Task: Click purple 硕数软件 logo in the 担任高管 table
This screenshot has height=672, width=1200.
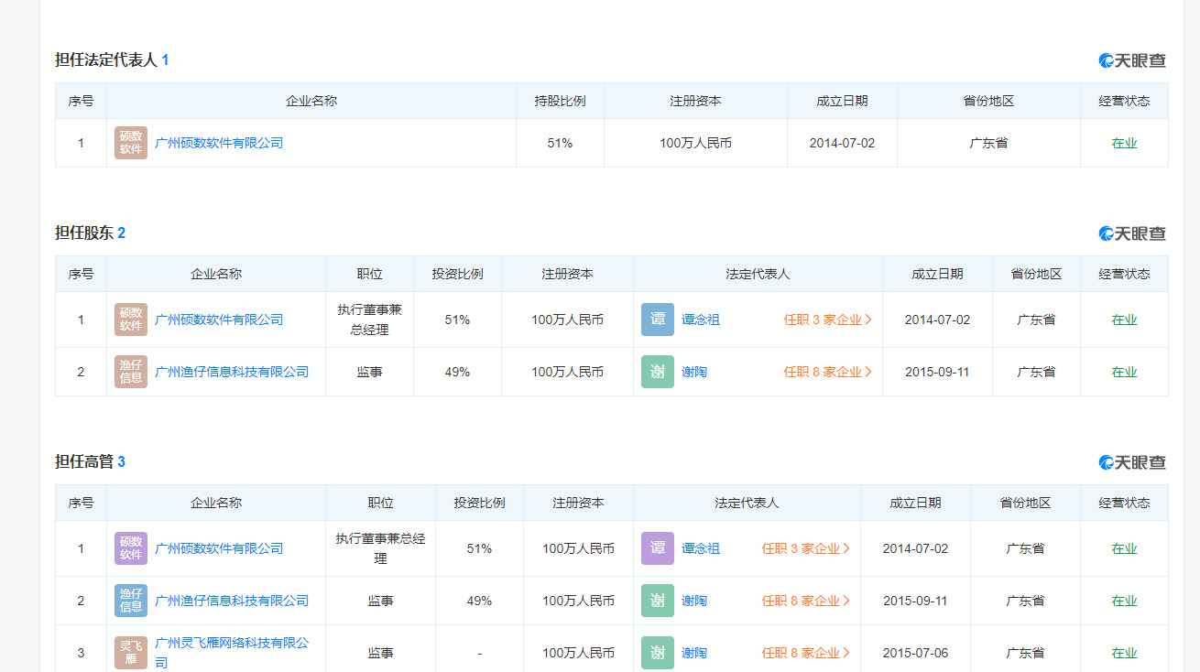Action: tap(131, 548)
